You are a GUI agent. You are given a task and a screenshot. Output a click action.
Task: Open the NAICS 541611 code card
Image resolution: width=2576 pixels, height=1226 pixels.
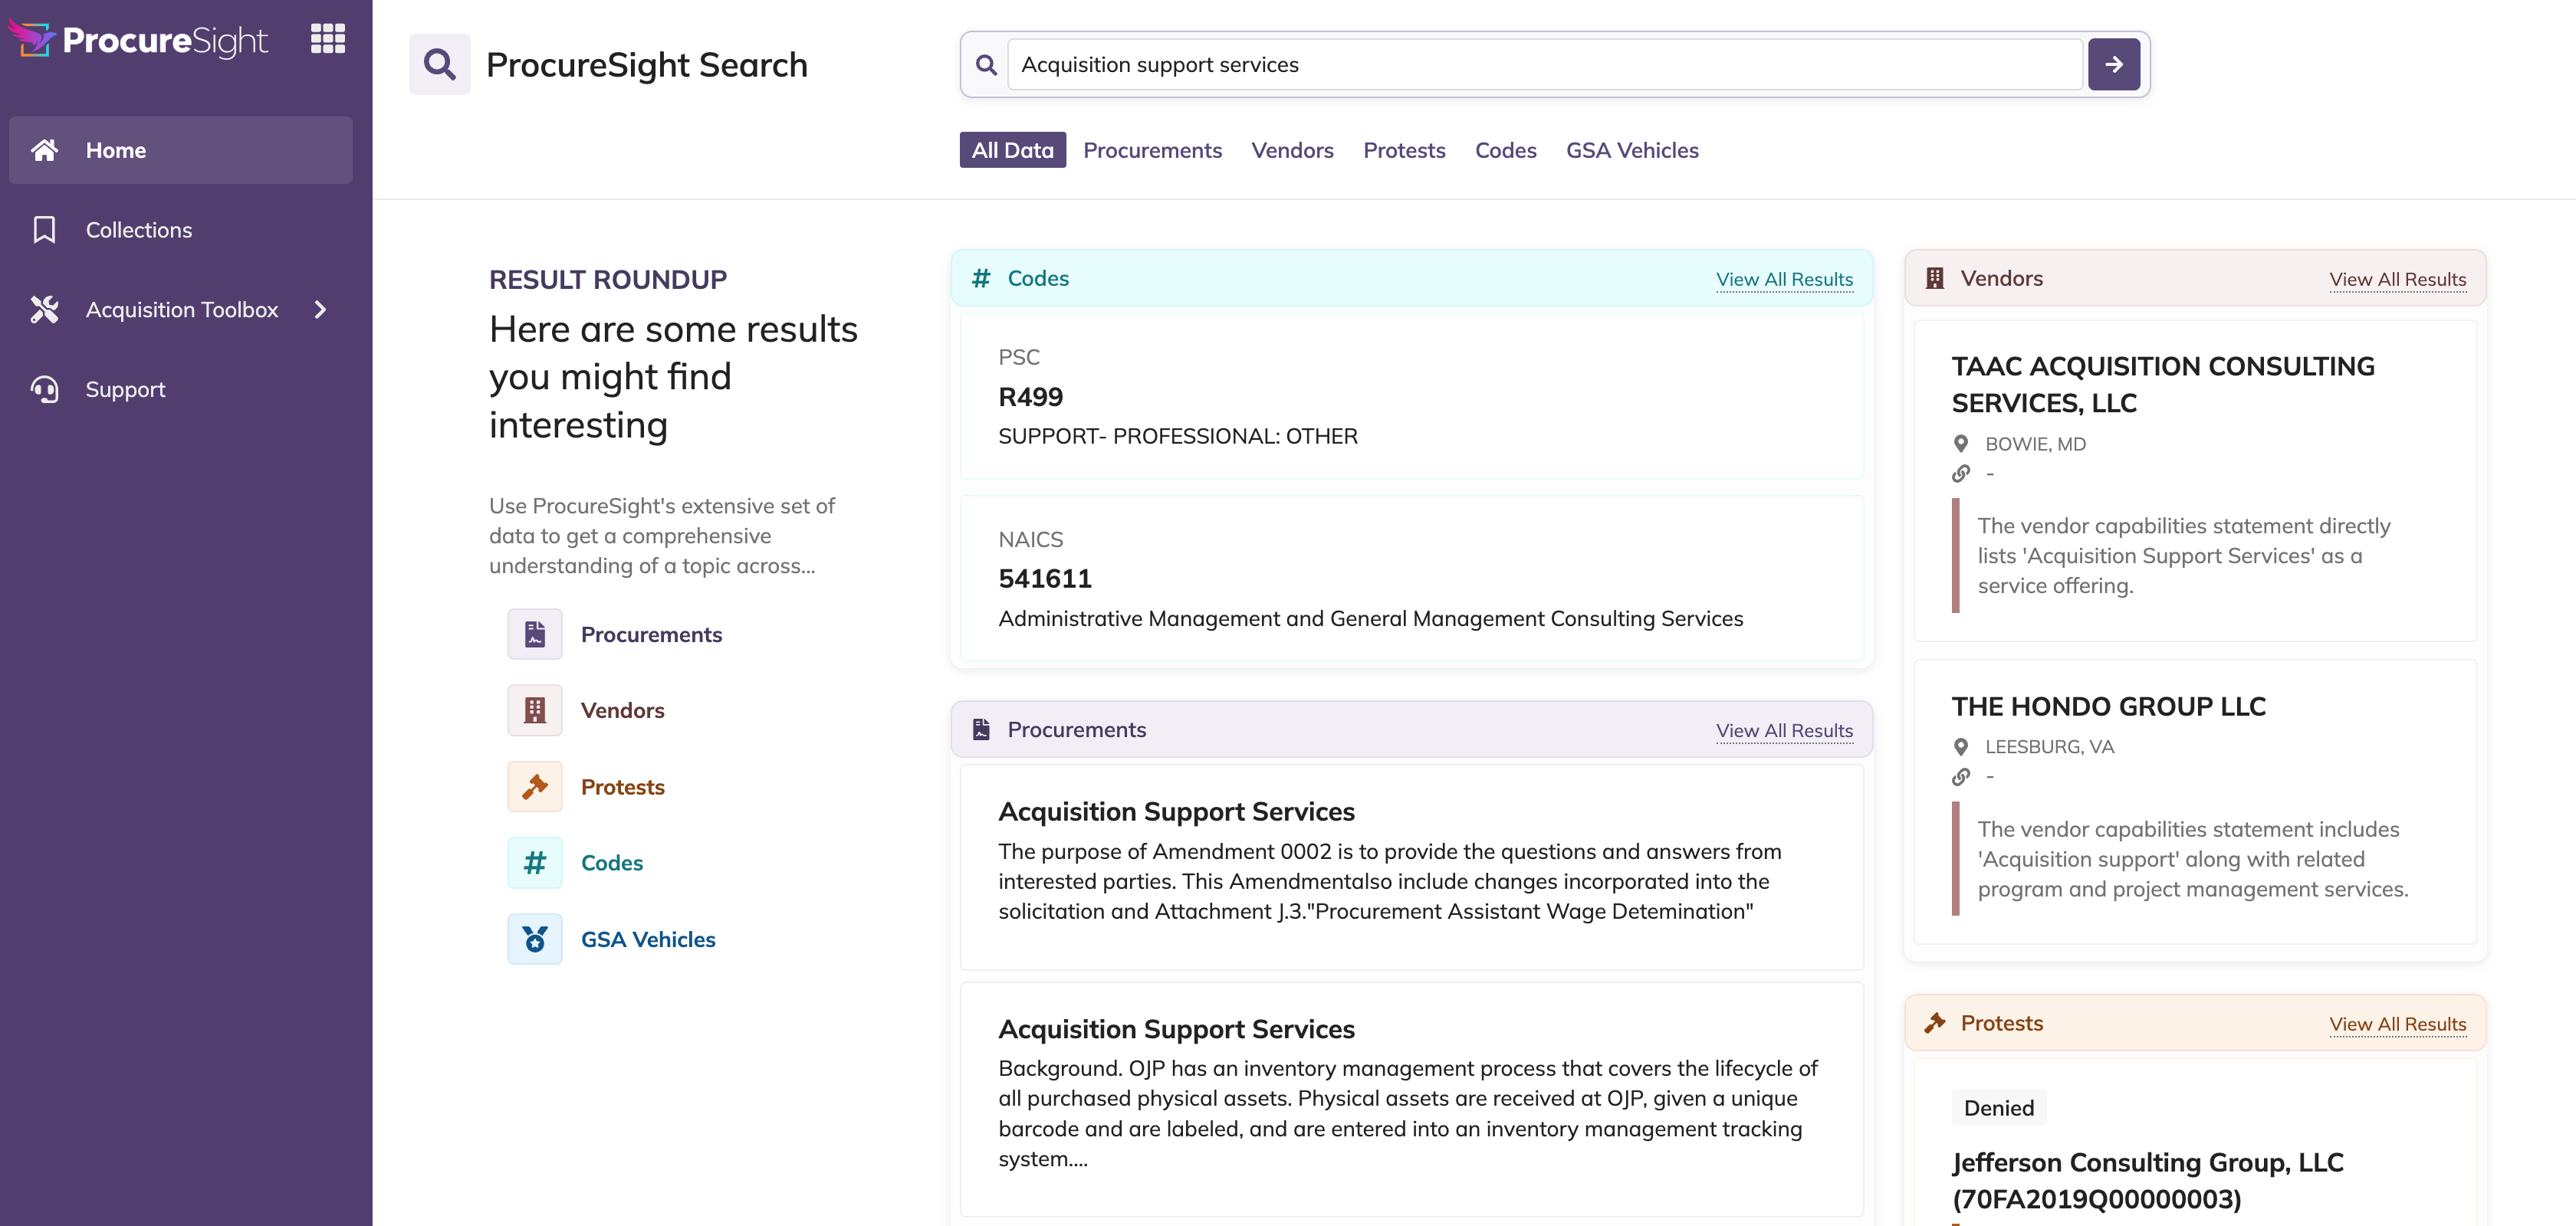(1411, 579)
